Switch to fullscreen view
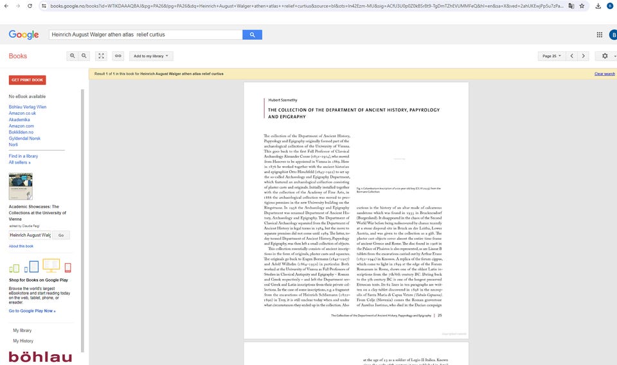The image size is (617, 365). pos(101,56)
